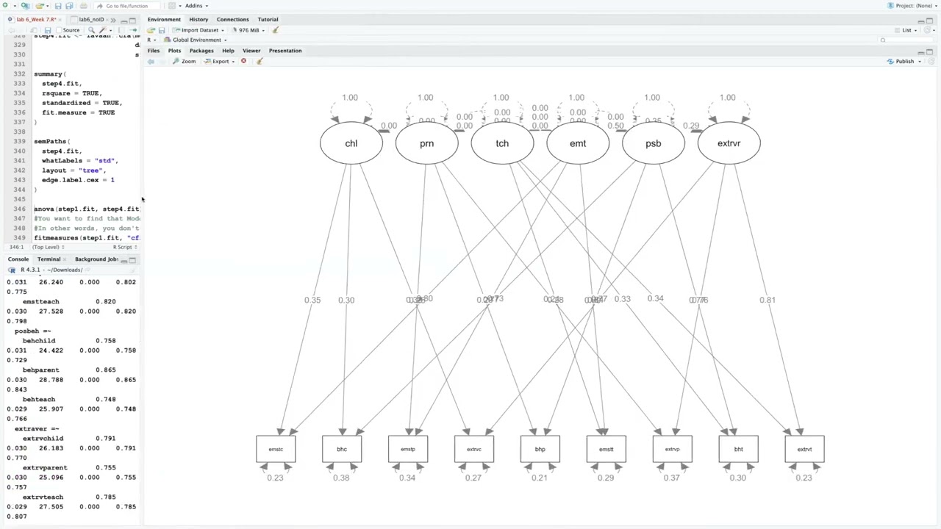Open the workspace panes layout dropdown

pos(173,6)
